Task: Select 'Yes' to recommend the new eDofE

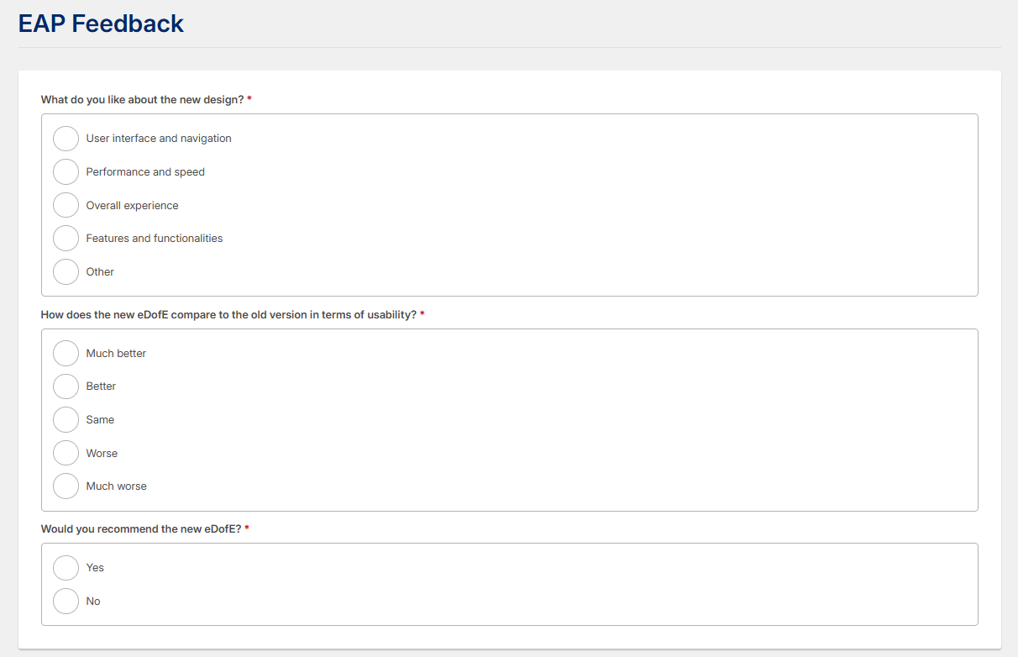Action: coord(66,568)
